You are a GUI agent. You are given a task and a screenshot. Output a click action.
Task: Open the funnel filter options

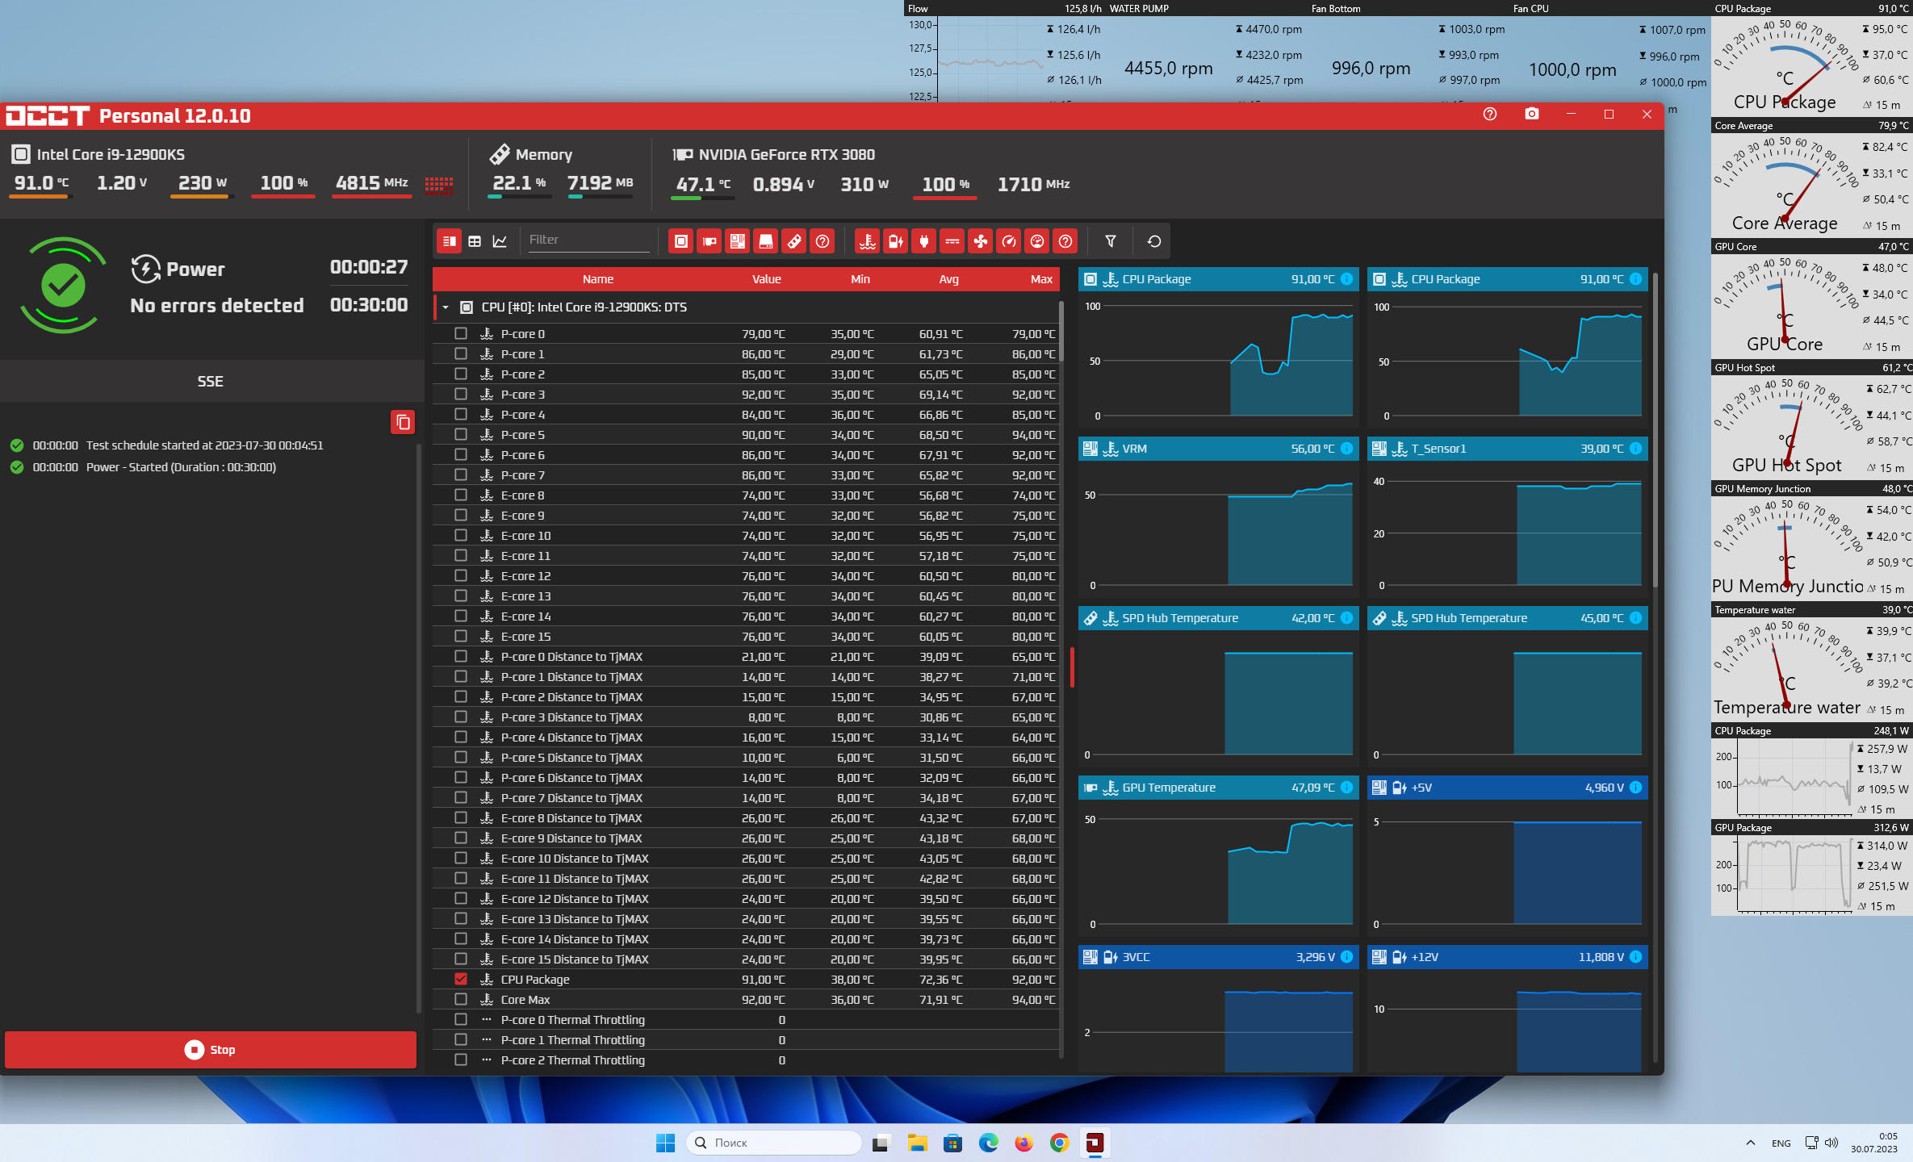click(x=1111, y=241)
